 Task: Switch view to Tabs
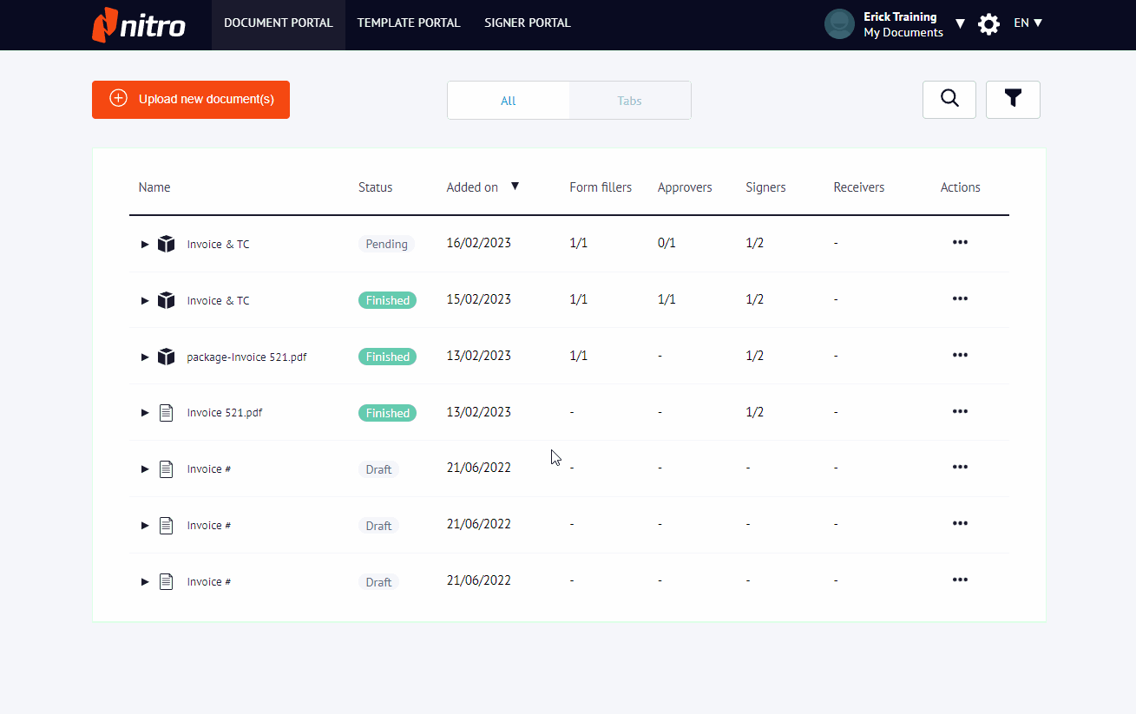tap(629, 101)
